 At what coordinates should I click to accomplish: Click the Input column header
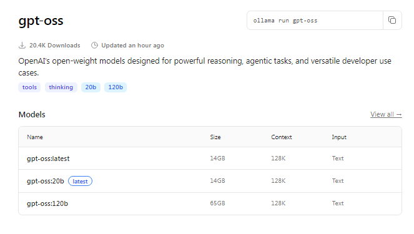339,137
